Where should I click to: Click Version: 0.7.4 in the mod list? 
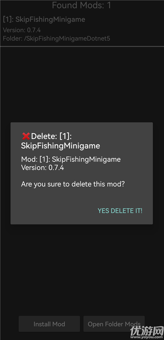(22, 30)
